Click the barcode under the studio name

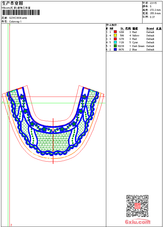21,12
